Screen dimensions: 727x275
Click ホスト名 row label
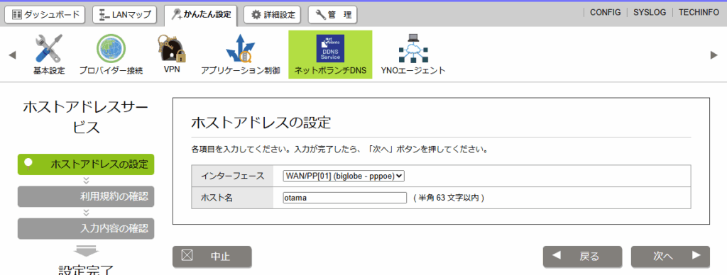click(x=217, y=198)
